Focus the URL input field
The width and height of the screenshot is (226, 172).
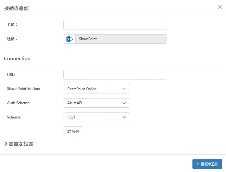tap(115, 75)
